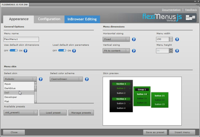Screen dimensions: 200x137
Task: Toggle Load default skin parameters switch
Action: (x=62, y=51)
